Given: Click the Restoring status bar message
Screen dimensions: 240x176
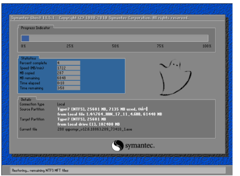Looking at the screenshot, I should (x=40, y=171).
